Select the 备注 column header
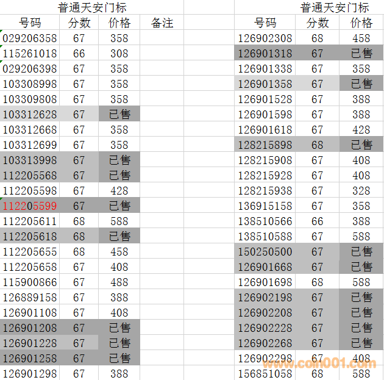 pos(162,23)
